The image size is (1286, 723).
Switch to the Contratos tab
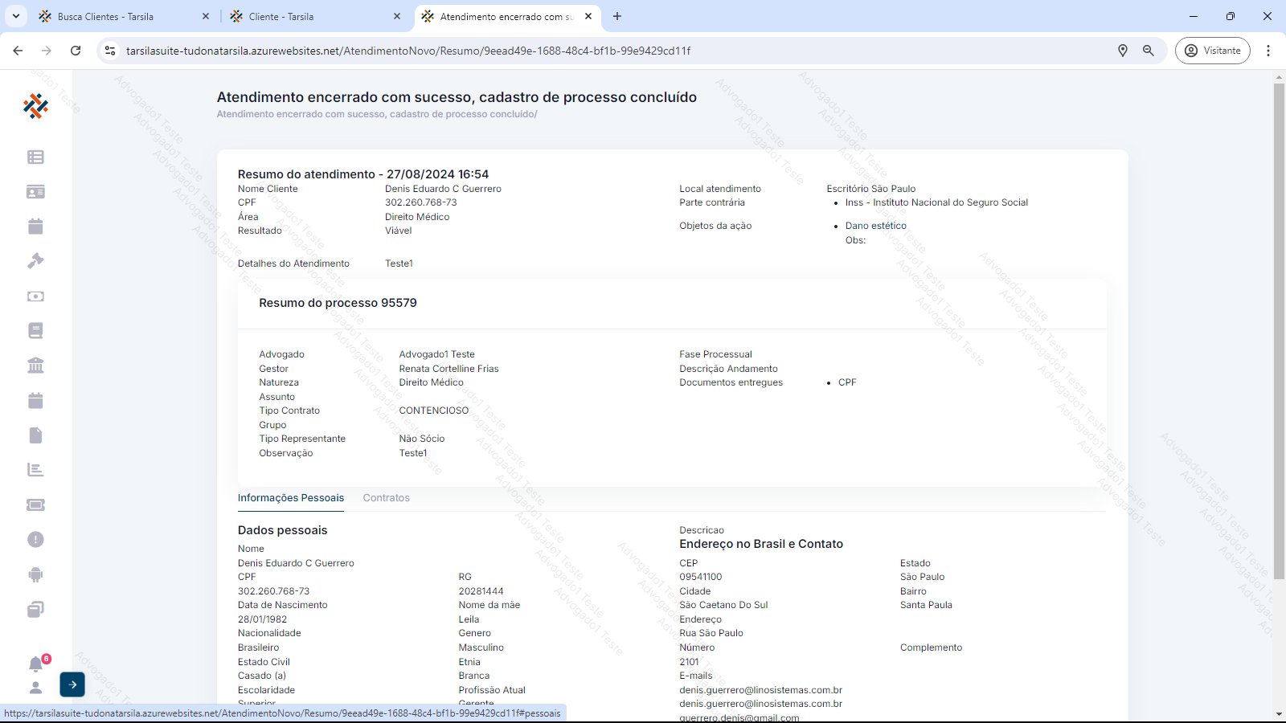[386, 498]
